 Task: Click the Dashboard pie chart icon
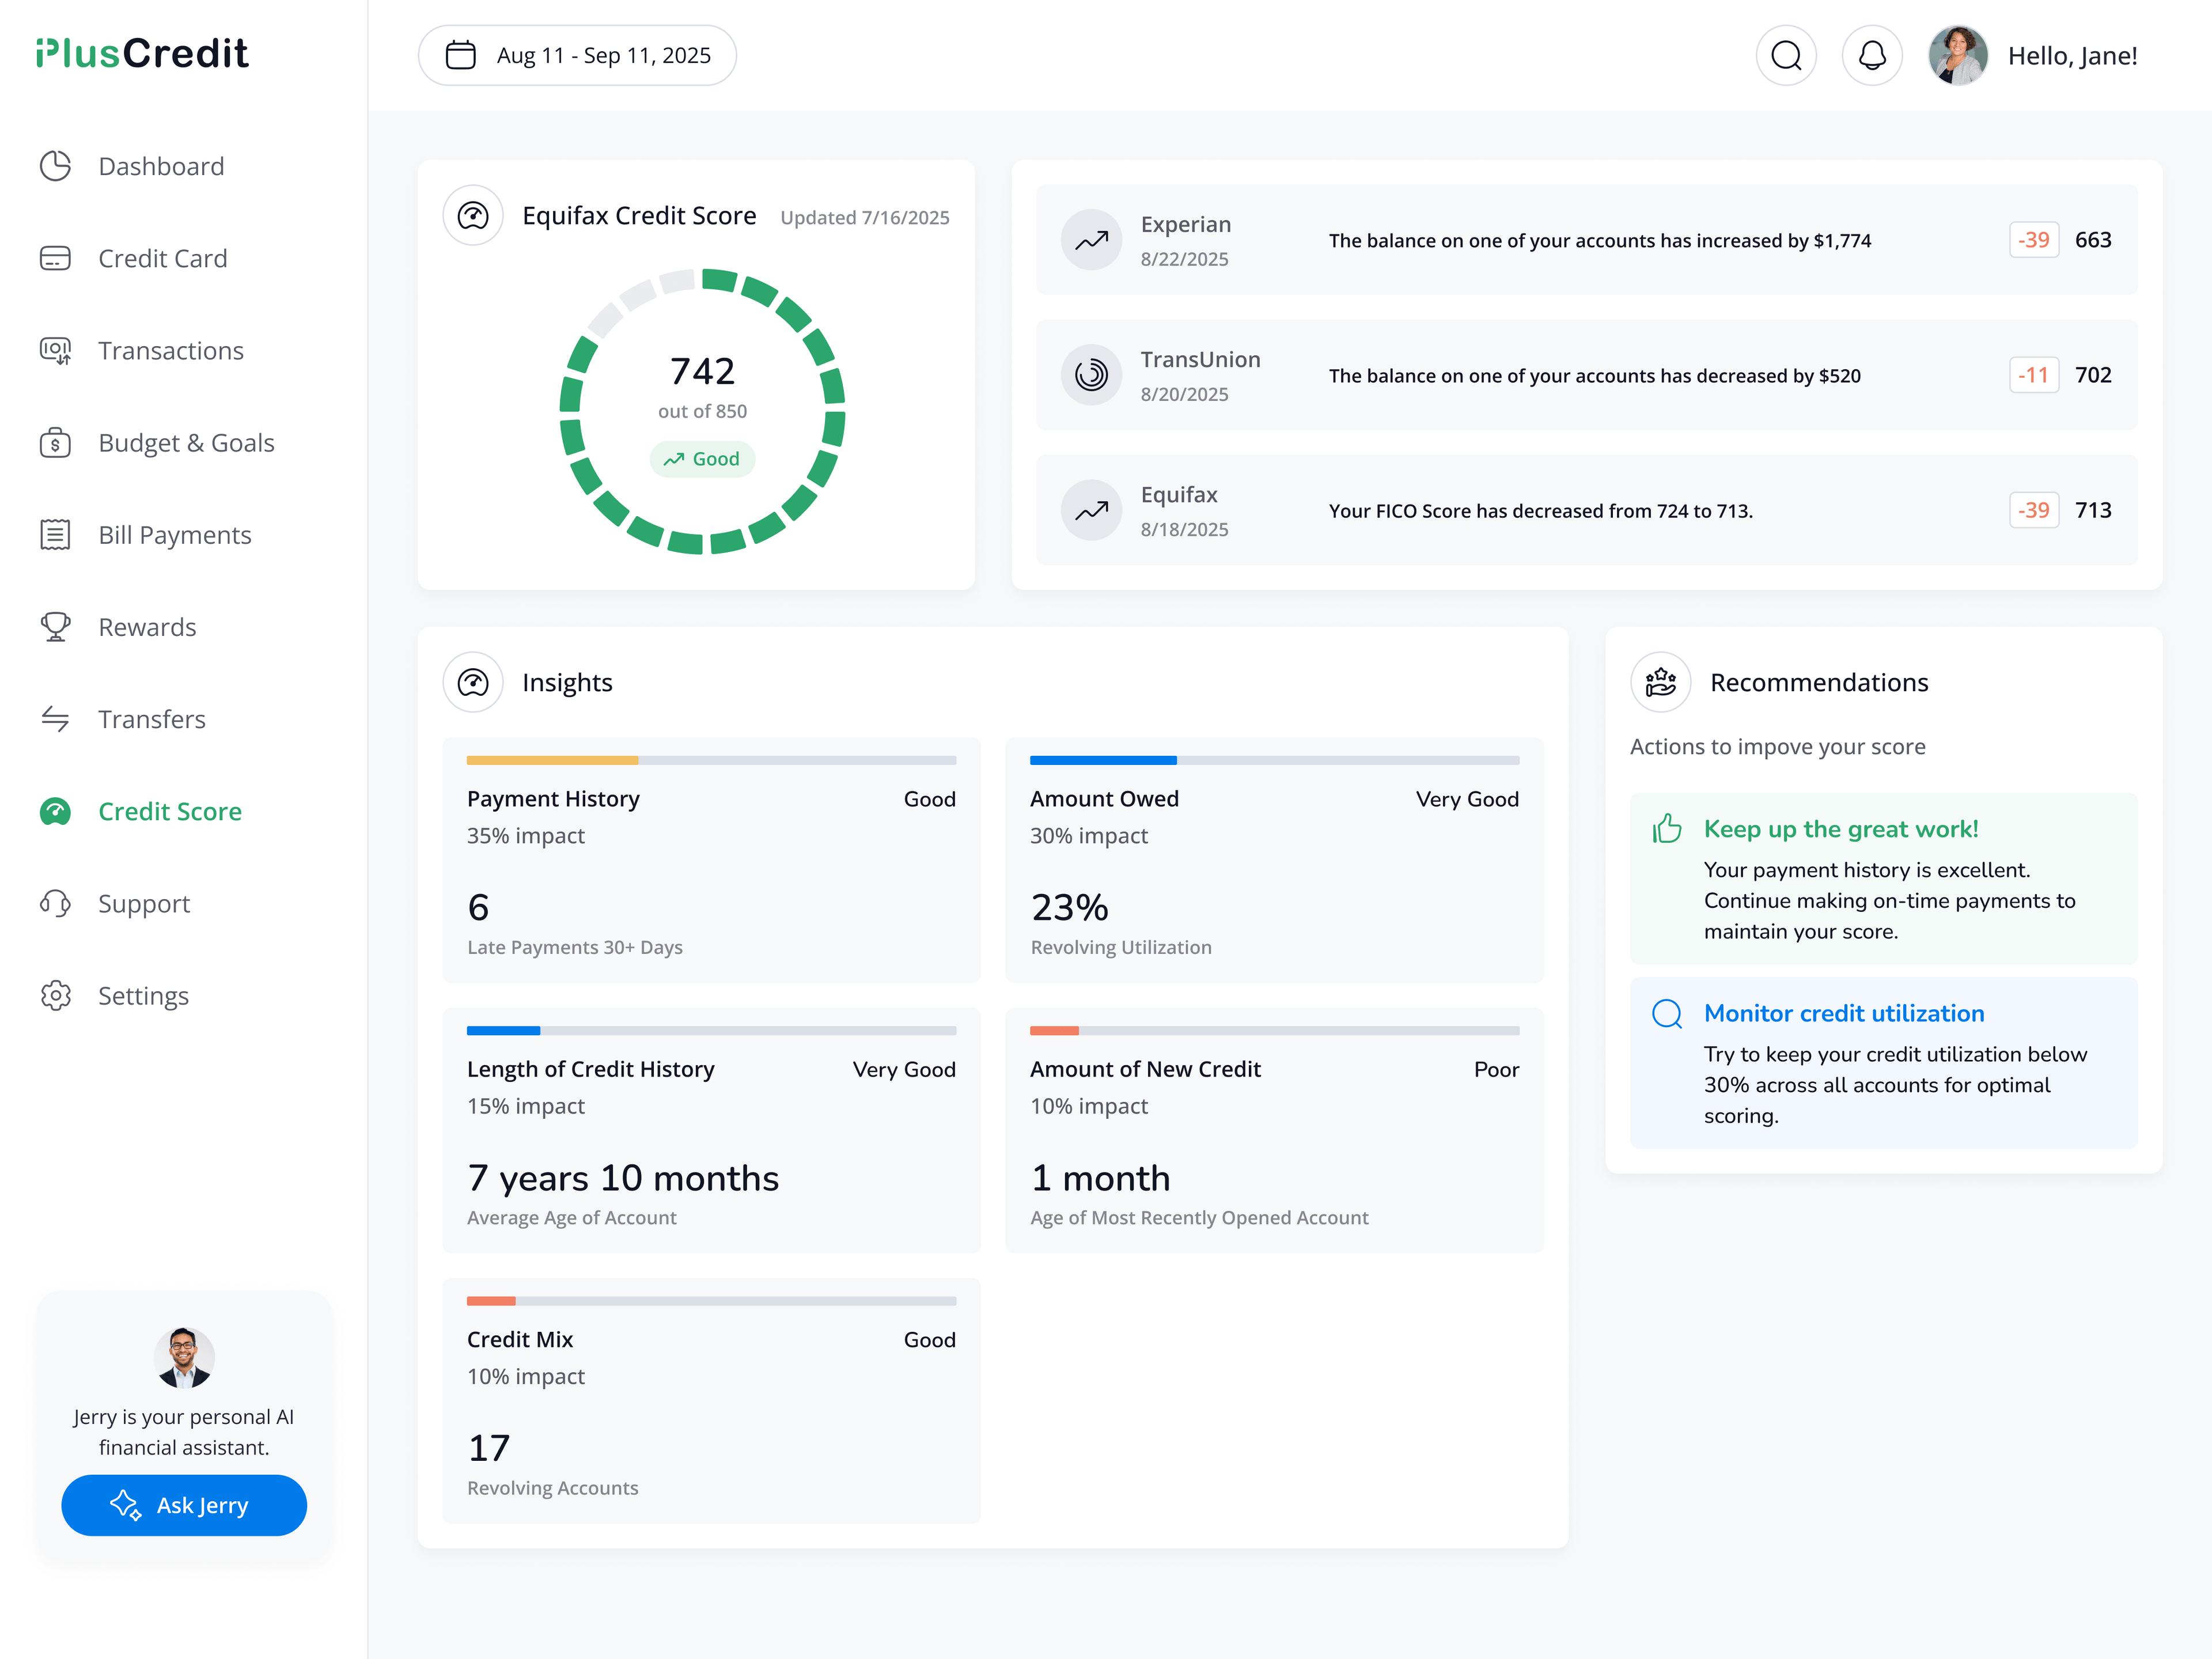55,166
